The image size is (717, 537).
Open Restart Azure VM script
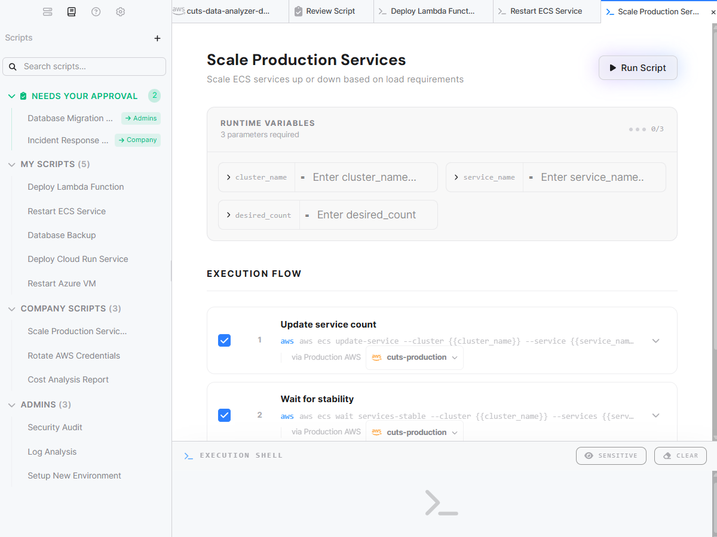pos(62,283)
